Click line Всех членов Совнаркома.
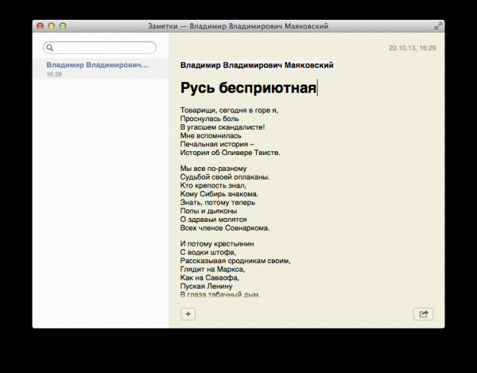The image size is (477, 373). coord(225,228)
